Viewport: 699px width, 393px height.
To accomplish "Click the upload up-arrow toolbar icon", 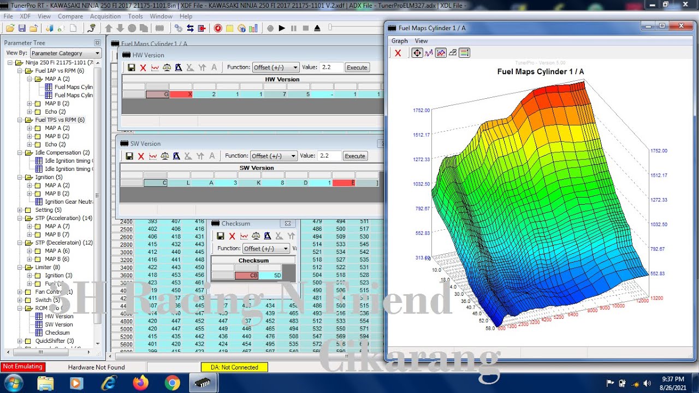I will point(109,28).
